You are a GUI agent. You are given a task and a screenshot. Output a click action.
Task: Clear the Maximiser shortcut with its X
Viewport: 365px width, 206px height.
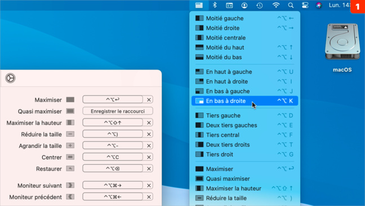point(149,100)
